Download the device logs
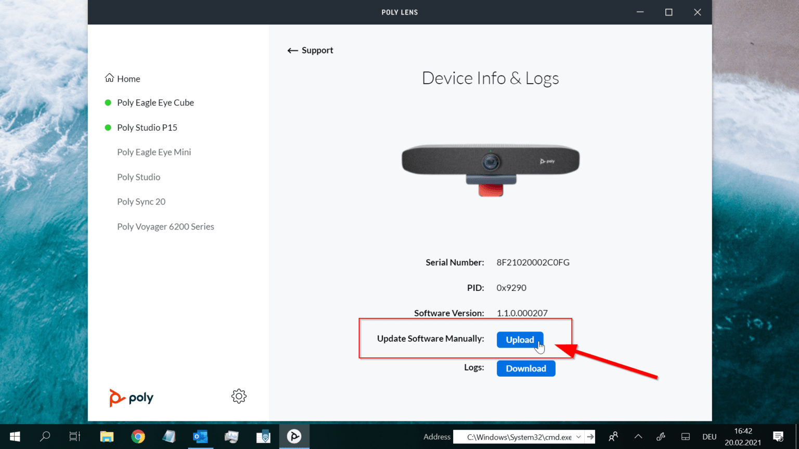The image size is (799, 449). pyautogui.click(x=526, y=368)
